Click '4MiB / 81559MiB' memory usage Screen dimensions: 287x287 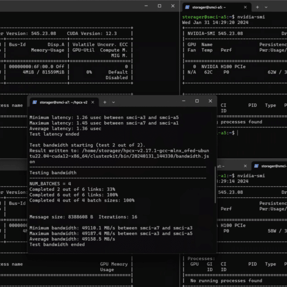(x=44, y=72)
